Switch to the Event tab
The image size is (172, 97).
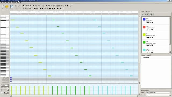[148, 55]
